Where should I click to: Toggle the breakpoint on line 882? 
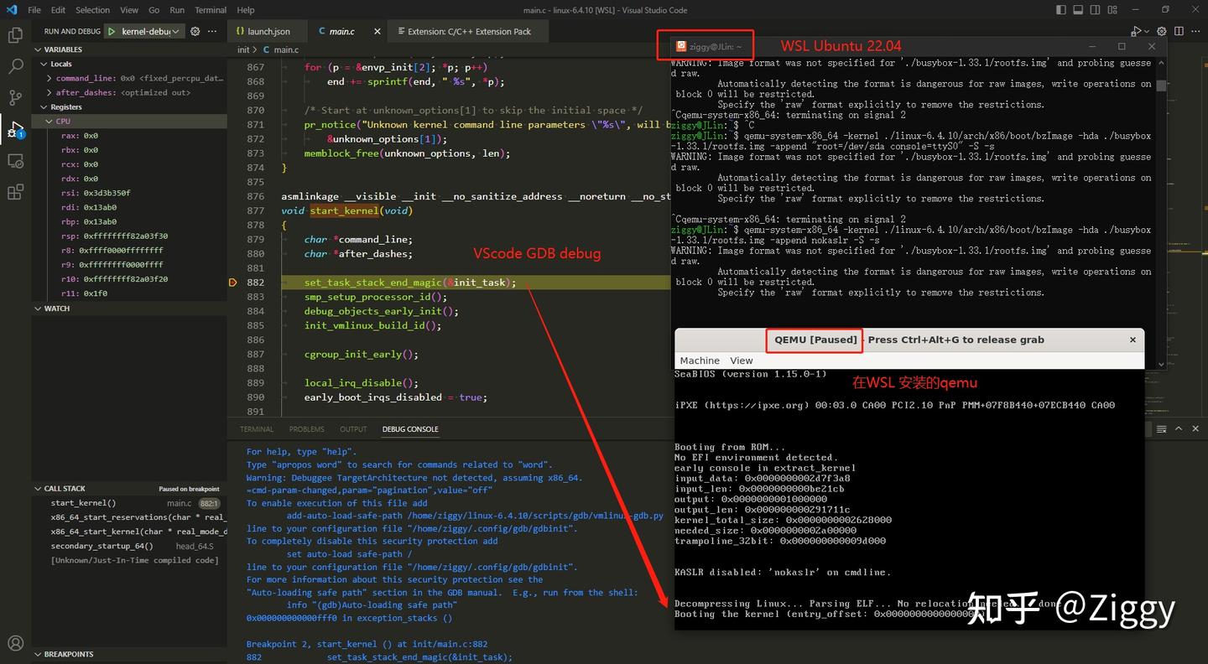tap(233, 283)
